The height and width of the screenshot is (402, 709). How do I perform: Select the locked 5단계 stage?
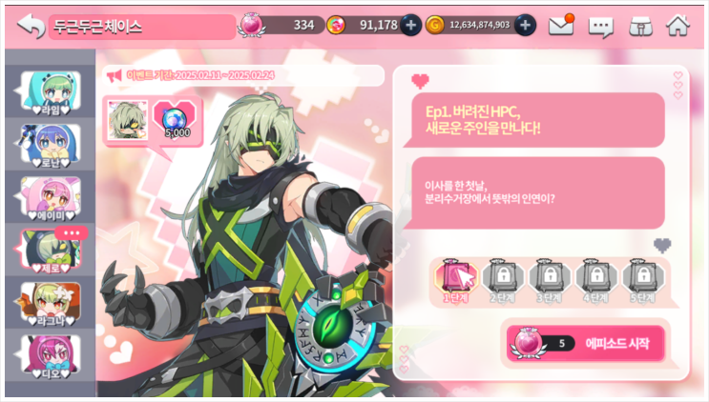pyautogui.click(x=643, y=281)
